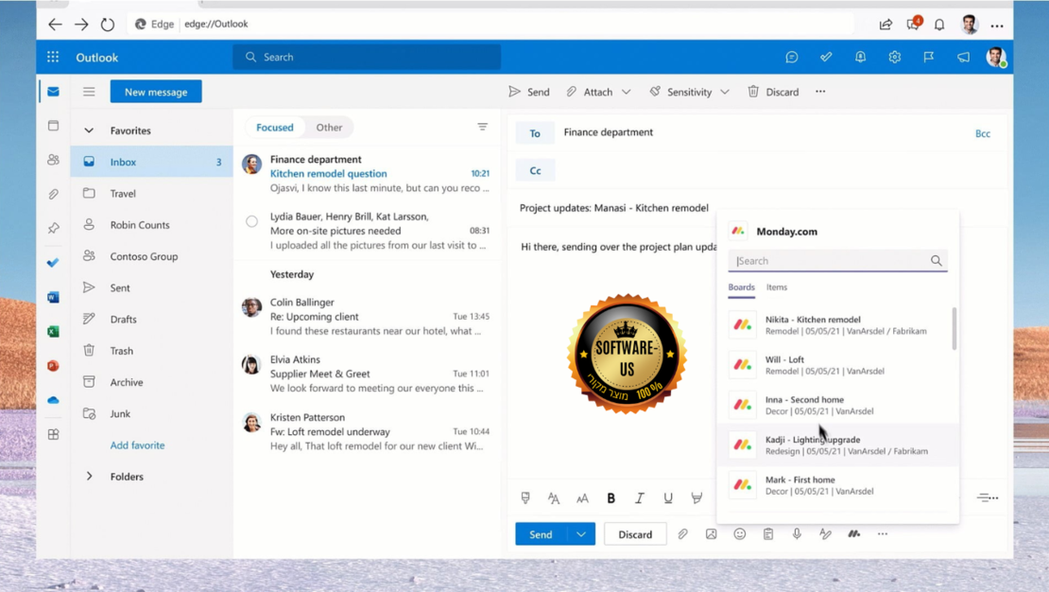Open the flag icon in Outlook header
This screenshot has height=592, width=1049.
pos(929,58)
